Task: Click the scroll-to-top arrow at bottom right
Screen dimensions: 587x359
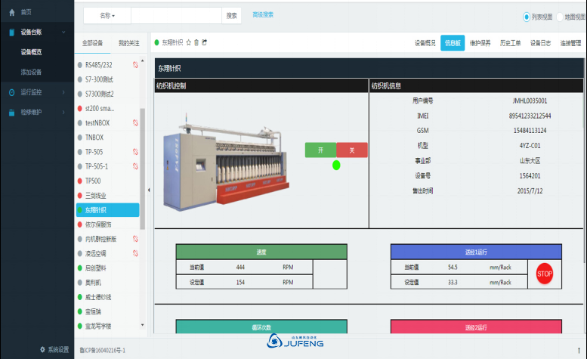Action: [x=578, y=350]
